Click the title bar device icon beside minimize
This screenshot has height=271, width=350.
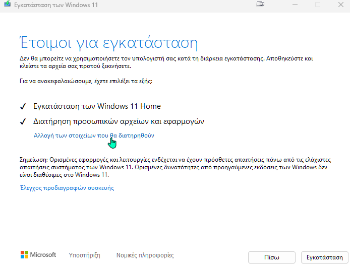[260, 4]
